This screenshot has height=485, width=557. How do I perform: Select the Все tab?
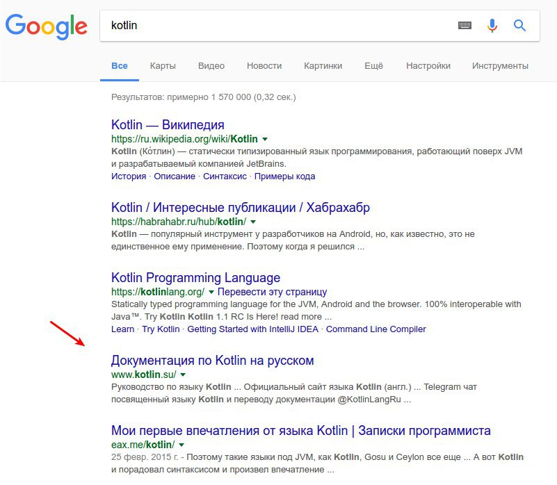tap(120, 66)
